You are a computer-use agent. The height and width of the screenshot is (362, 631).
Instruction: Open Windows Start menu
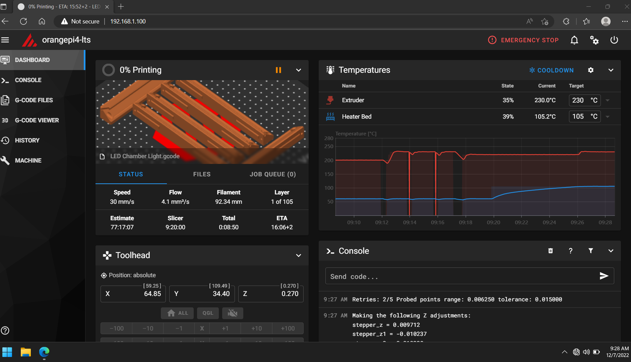click(7, 352)
